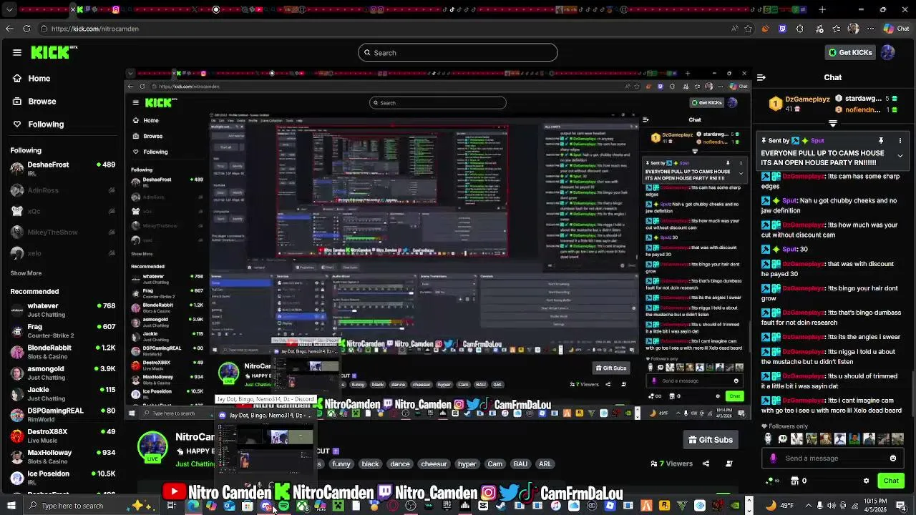Click the Kick user avatar top right
916x515 pixels.
coord(888,52)
